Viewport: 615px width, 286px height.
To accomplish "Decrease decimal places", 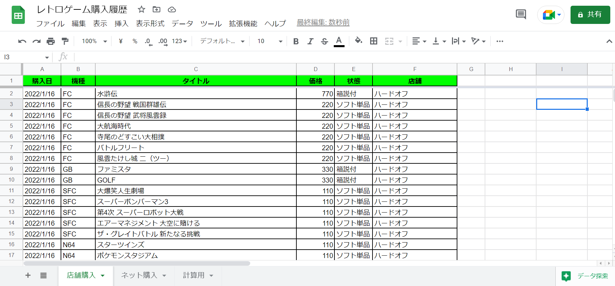I will click(148, 41).
